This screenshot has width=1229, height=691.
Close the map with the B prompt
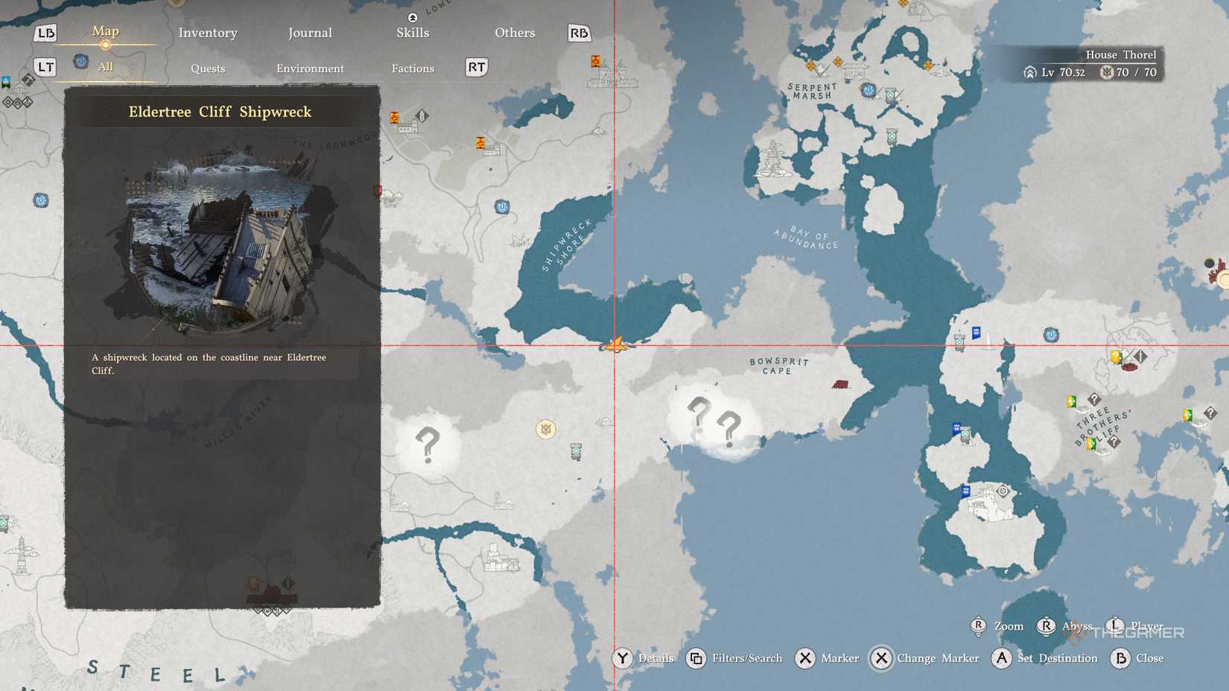coord(1137,658)
